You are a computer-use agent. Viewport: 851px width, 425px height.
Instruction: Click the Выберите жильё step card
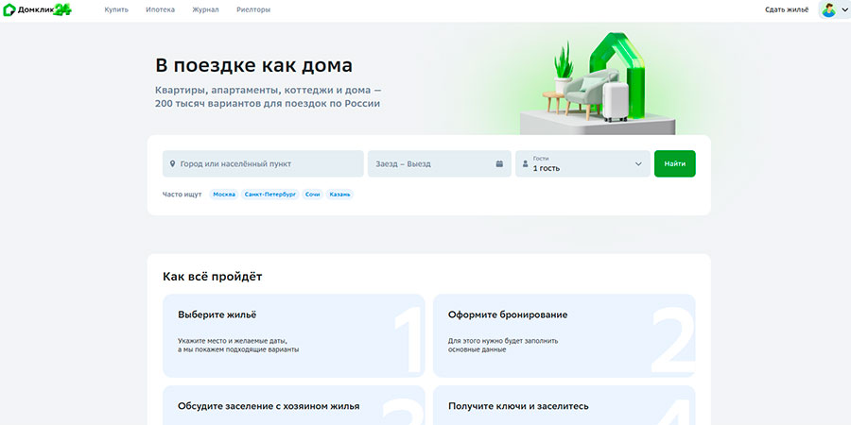(294, 335)
